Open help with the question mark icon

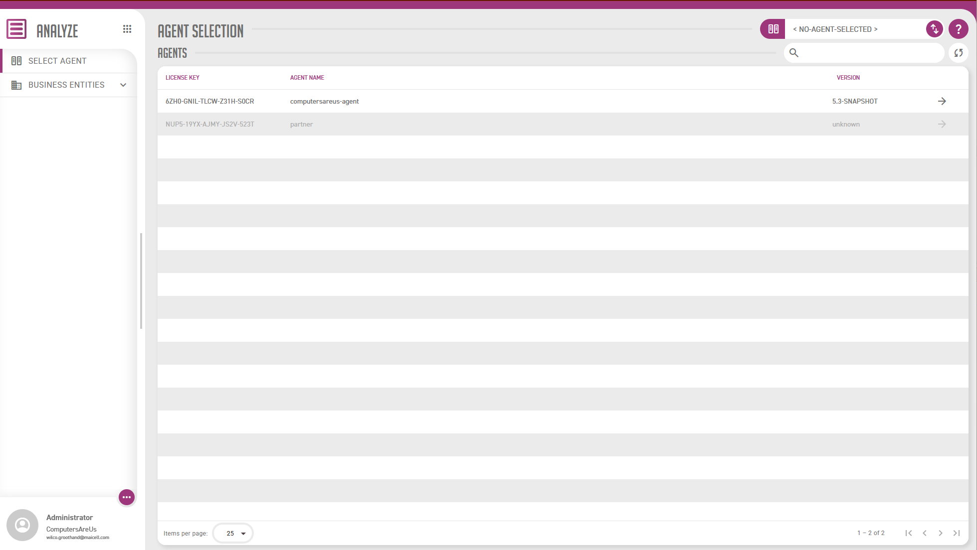958,29
